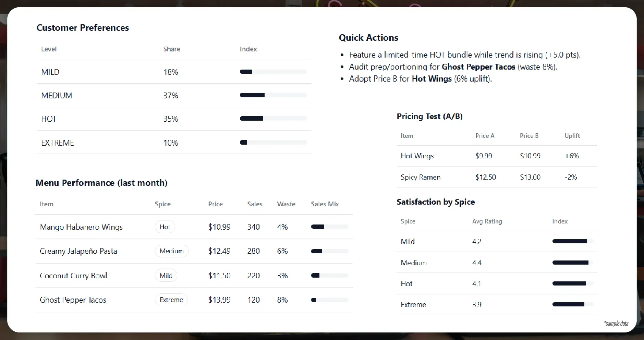Screen dimensions: 644x340
Task: Click the Medium spice tag for Creamy Jalapeño Pasta
Action: [171, 251]
